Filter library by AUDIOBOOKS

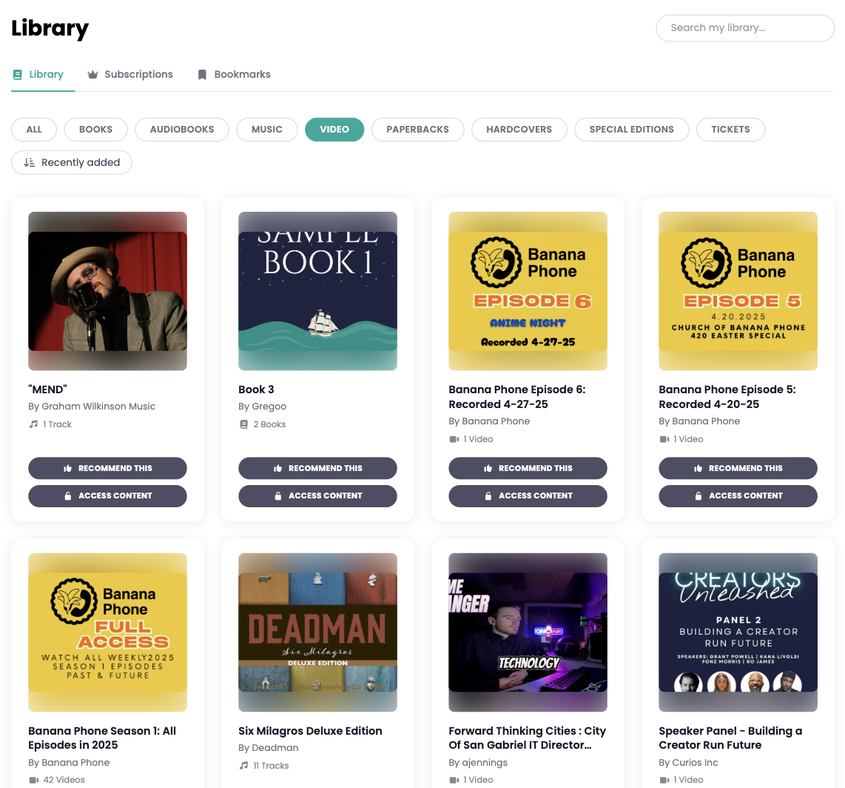pos(182,130)
